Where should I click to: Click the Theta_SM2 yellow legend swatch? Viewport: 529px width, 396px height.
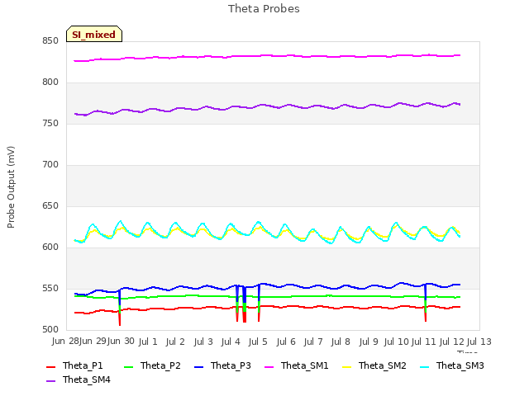(347, 366)
